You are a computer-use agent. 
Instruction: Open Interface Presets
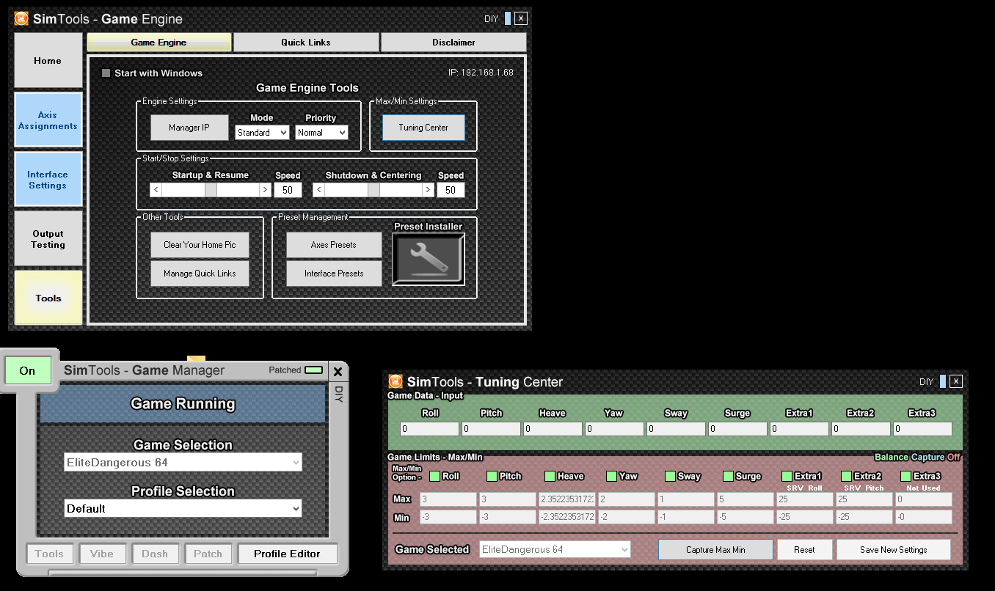(334, 274)
